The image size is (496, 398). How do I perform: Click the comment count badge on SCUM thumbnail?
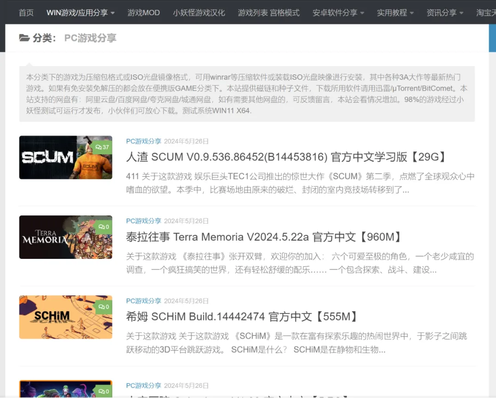(102, 147)
